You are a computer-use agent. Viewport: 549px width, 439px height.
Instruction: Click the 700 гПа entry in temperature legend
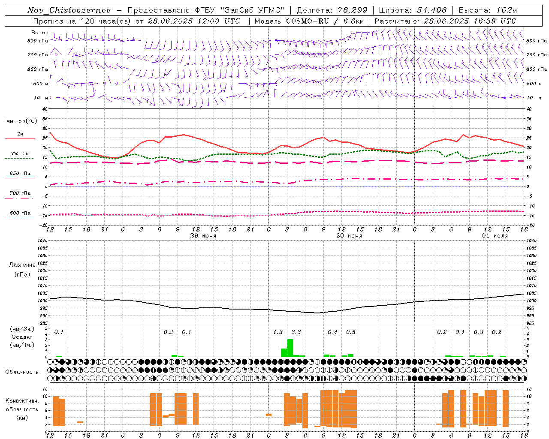pyautogui.click(x=20, y=193)
